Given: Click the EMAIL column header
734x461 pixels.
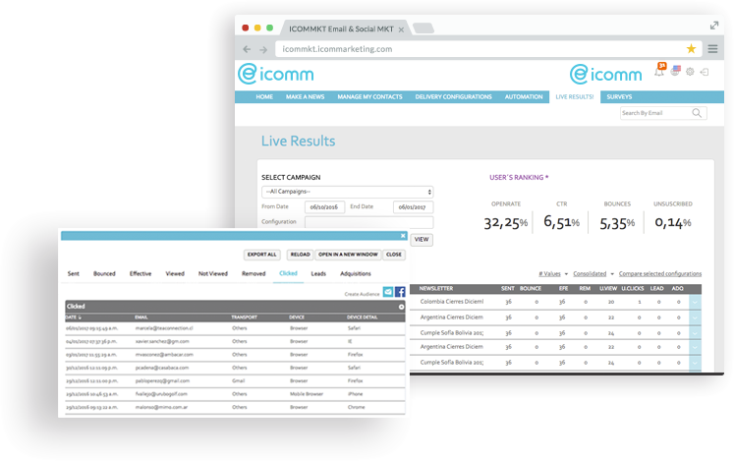Looking at the screenshot, I should click(141, 317).
